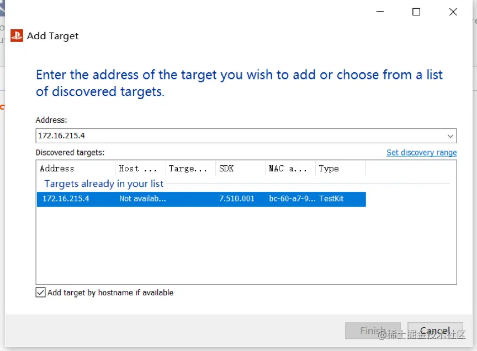Click the bc-60-a7-9... MAC cell
Screen dimensions: 477x351
click(x=292, y=199)
